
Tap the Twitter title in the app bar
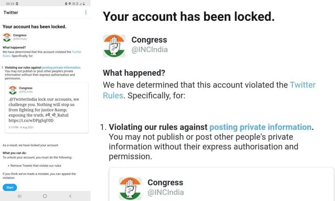click(x=11, y=13)
